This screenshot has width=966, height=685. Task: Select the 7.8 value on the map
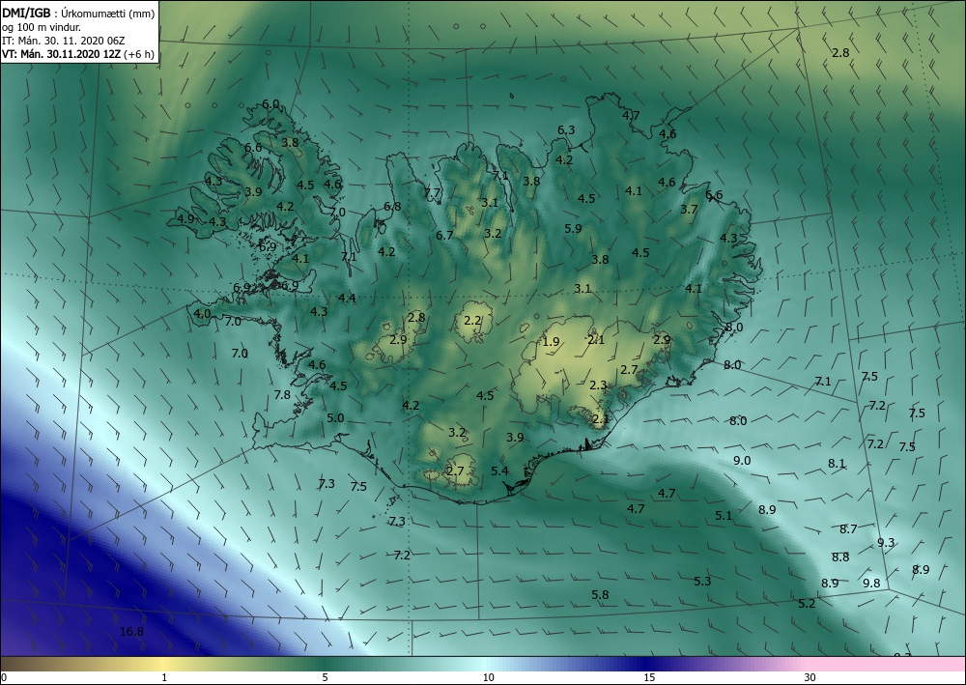(x=282, y=395)
